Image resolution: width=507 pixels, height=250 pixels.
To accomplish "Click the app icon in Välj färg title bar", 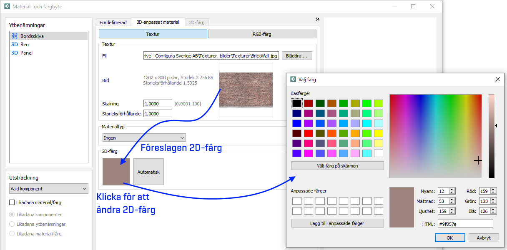I will (x=293, y=79).
